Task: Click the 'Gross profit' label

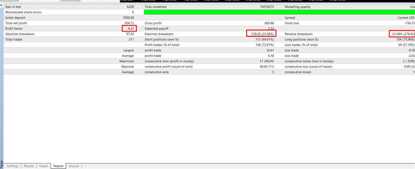Action: pos(153,23)
